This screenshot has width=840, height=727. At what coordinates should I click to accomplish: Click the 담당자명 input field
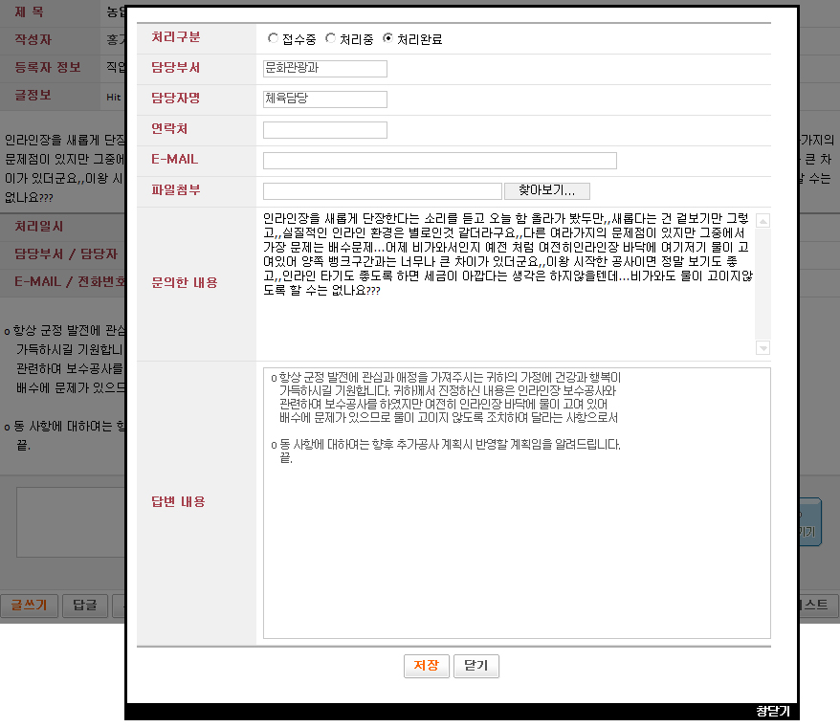click(x=325, y=99)
